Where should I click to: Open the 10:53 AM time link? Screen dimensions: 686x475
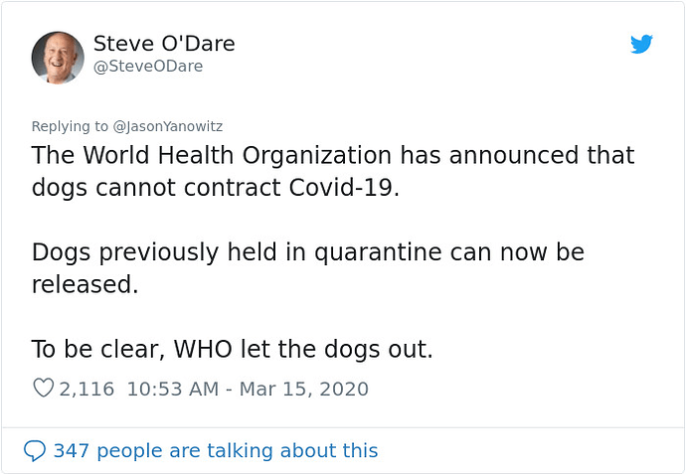point(173,389)
